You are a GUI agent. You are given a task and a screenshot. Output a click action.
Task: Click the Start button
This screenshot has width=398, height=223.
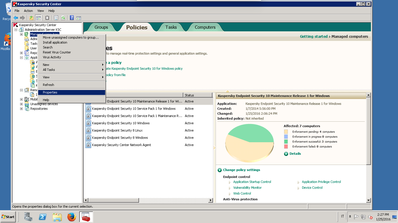coord(8,217)
